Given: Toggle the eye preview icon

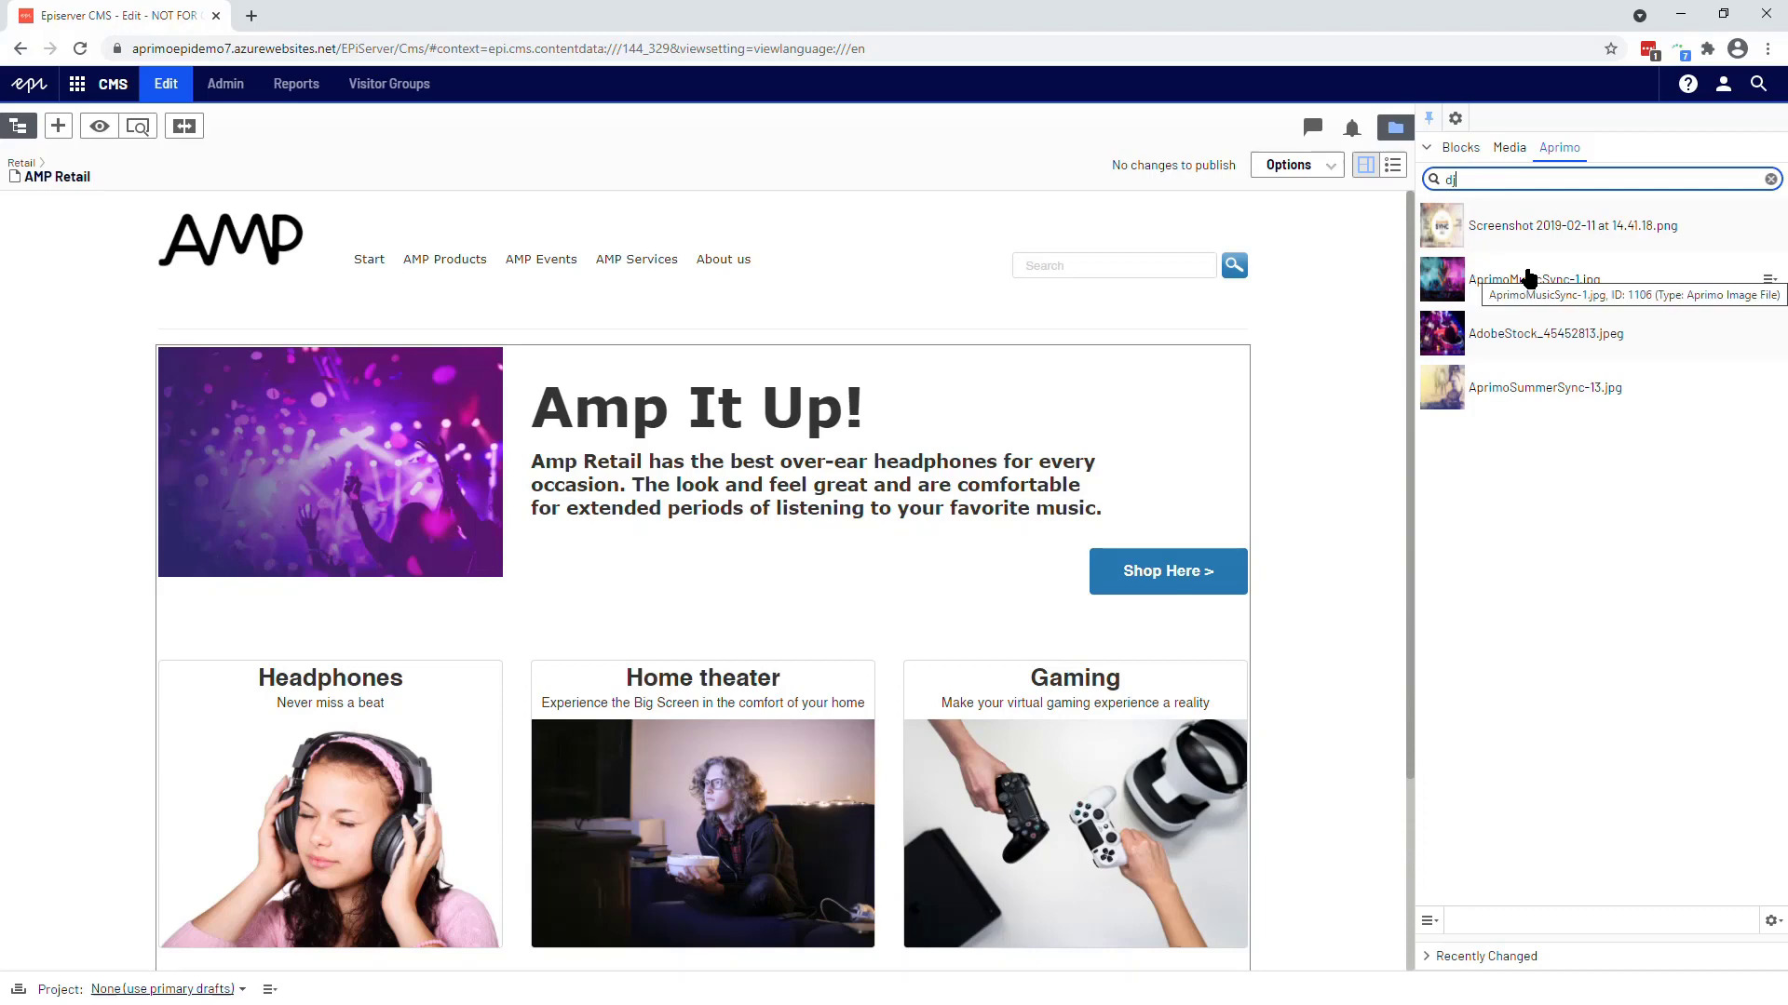Looking at the screenshot, I should (98, 127).
